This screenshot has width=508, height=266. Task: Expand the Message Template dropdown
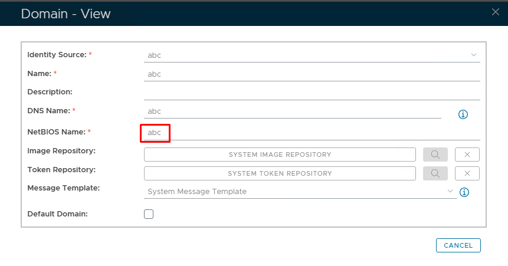tap(450, 192)
